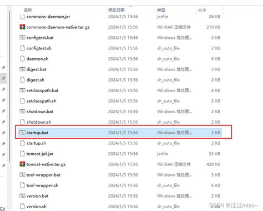Click the shutdown.sh file icon
263x211 pixels.
pos(22,122)
